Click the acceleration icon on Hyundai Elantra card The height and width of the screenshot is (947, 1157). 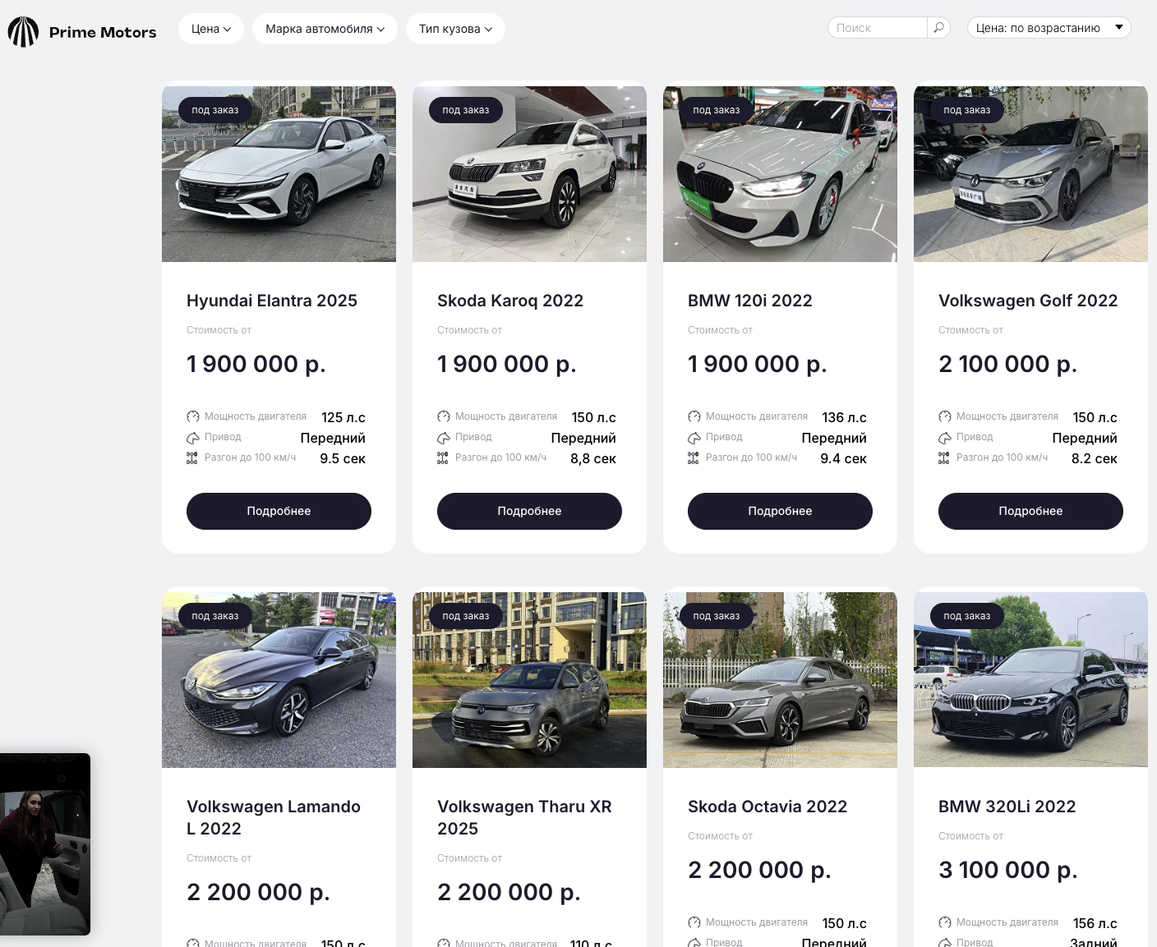[x=192, y=458]
